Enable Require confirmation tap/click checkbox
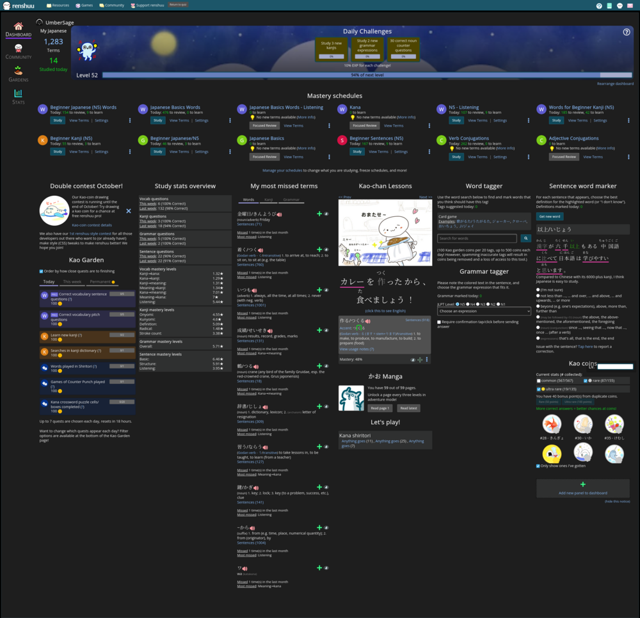 click(439, 322)
